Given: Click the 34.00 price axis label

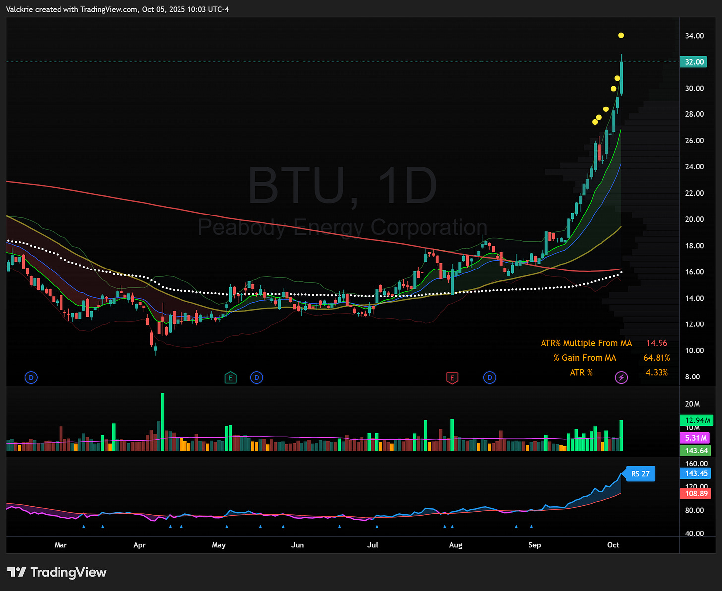Looking at the screenshot, I should pos(694,36).
